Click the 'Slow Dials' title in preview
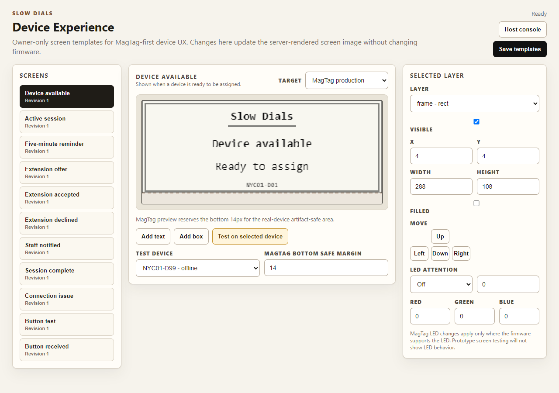The width and height of the screenshot is (559, 393). [262, 116]
